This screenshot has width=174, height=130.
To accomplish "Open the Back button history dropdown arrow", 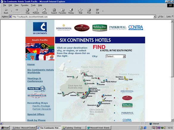I will click(x=11, y=11).
